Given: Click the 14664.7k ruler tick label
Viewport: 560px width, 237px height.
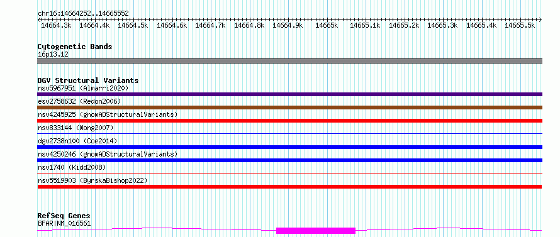Looking at the screenshot, I should coord(210,25).
